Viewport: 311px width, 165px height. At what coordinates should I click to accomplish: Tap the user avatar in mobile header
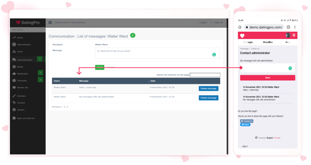pyautogui.click(x=288, y=35)
